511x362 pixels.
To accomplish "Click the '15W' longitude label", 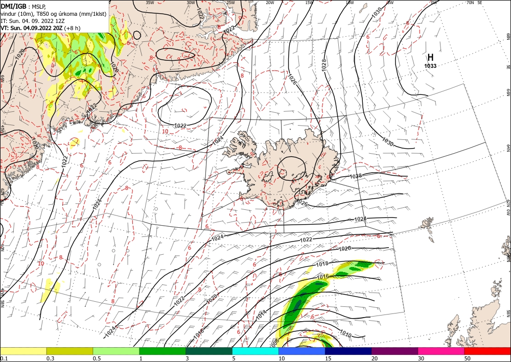I will [x=309, y=3].
